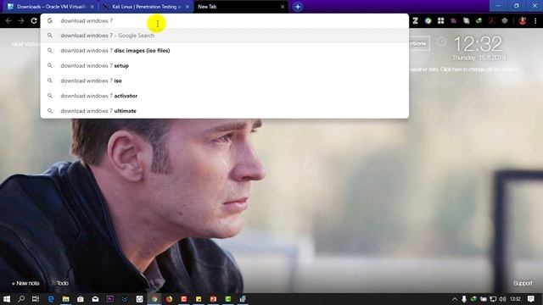Viewport: 543px width, 305px height.
Task: Click the Options button on new tab page
Action: (419, 43)
